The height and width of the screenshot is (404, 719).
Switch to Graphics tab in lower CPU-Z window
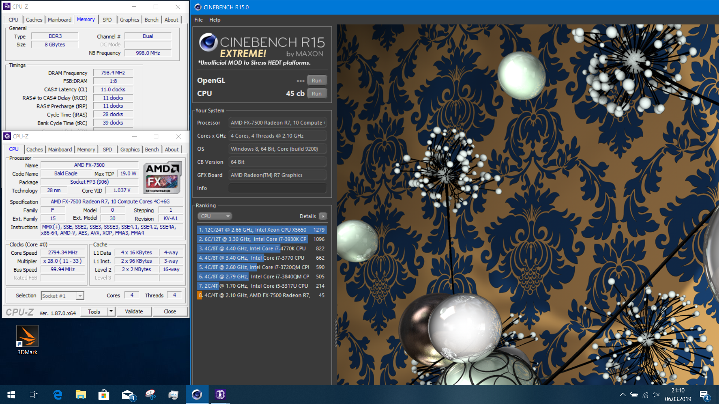(130, 149)
